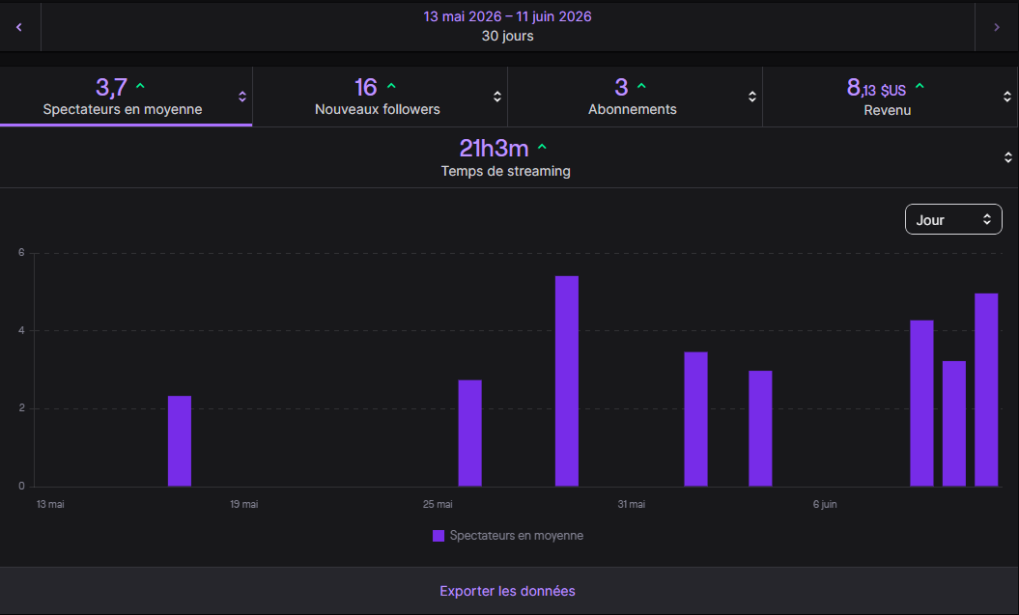Screen dimensions: 1019x615
Task: Open metric selector arrows for Nouveaux followers
Action: [x=497, y=97]
